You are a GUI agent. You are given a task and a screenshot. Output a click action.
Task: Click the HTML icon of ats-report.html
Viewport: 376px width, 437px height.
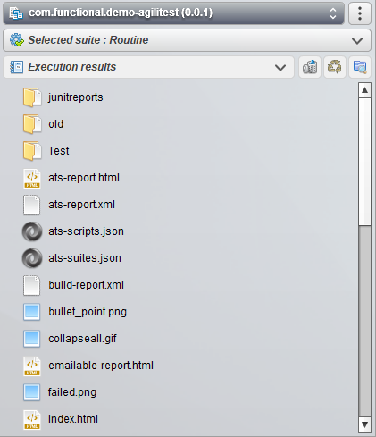[x=32, y=179]
